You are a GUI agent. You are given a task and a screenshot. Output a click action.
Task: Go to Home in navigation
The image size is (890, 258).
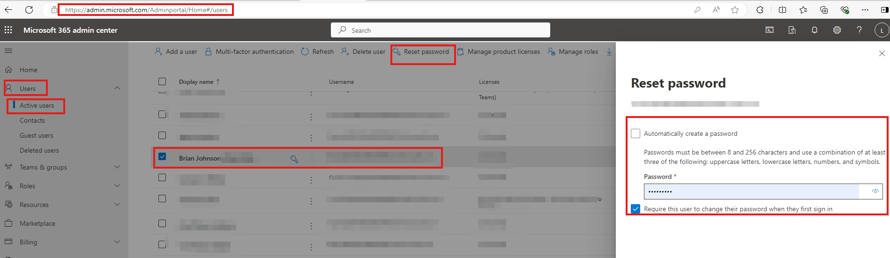point(29,70)
